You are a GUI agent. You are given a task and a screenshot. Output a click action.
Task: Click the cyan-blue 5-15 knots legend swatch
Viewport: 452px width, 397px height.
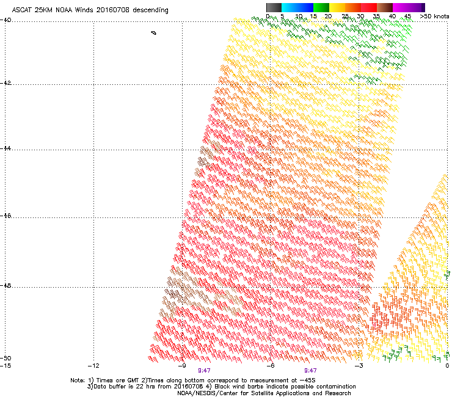click(297, 7)
